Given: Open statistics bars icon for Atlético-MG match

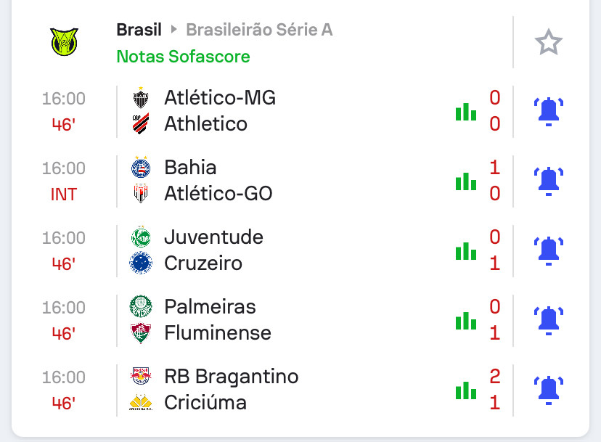Looking at the screenshot, I should [466, 112].
